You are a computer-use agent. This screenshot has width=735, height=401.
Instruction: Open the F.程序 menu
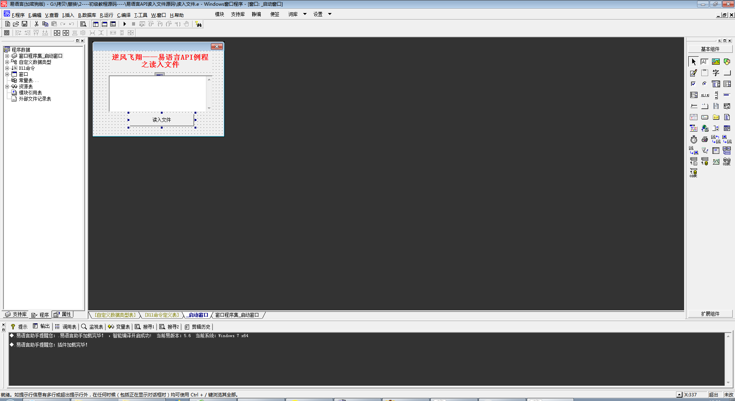click(x=18, y=15)
